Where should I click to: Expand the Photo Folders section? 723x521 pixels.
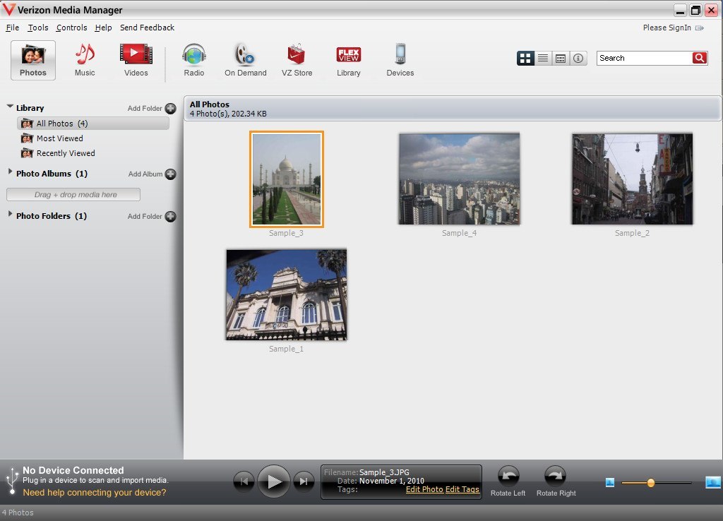point(8,216)
